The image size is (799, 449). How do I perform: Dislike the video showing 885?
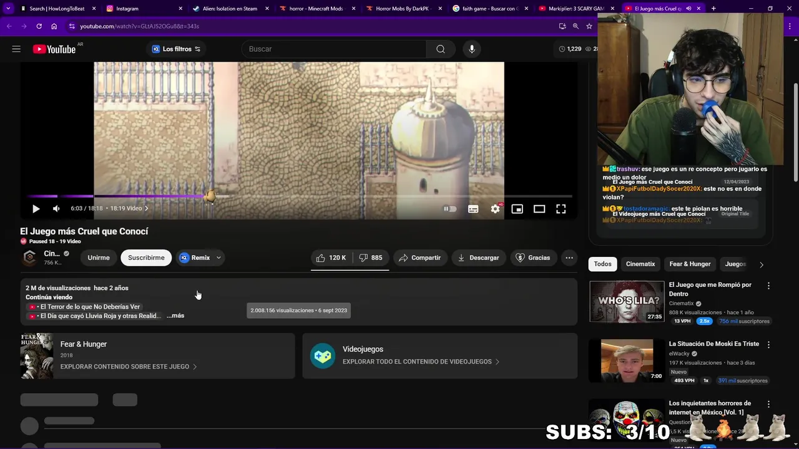tap(371, 258)
